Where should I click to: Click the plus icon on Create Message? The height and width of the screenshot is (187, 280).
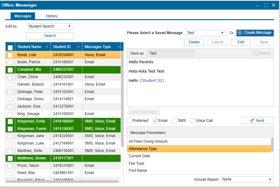(x=240, y=33)
